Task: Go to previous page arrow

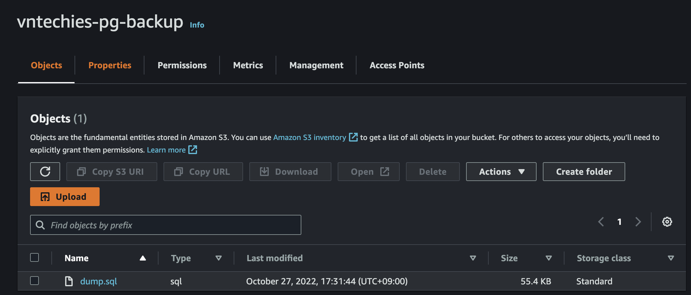Action: (x=601, y=222)
